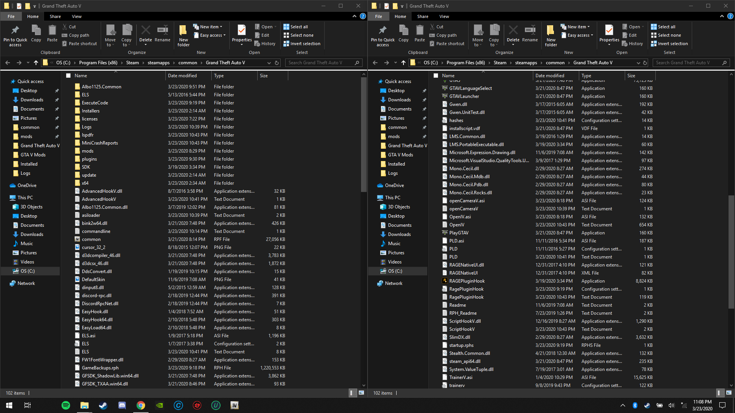Switch to large icons view in right window
This screenshot has height=413, width=735.
[728, 393]
